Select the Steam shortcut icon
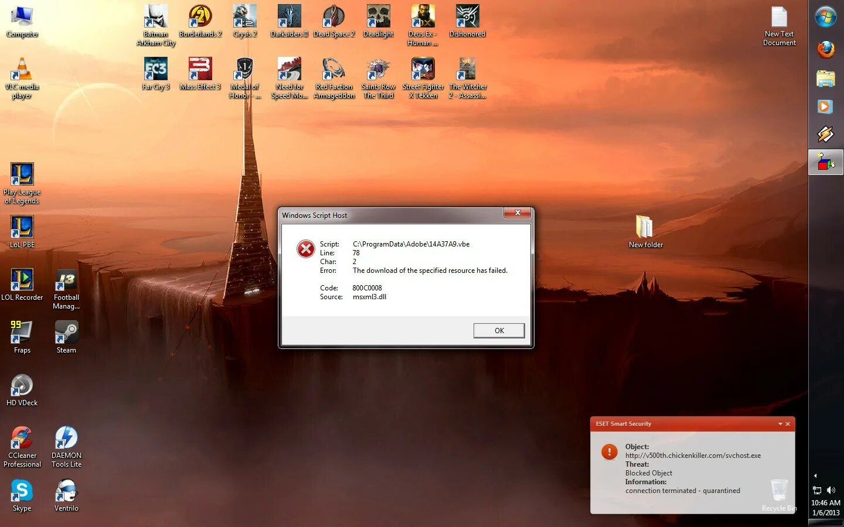Screen dimensions: 844x527 click(x=66, y=337)
